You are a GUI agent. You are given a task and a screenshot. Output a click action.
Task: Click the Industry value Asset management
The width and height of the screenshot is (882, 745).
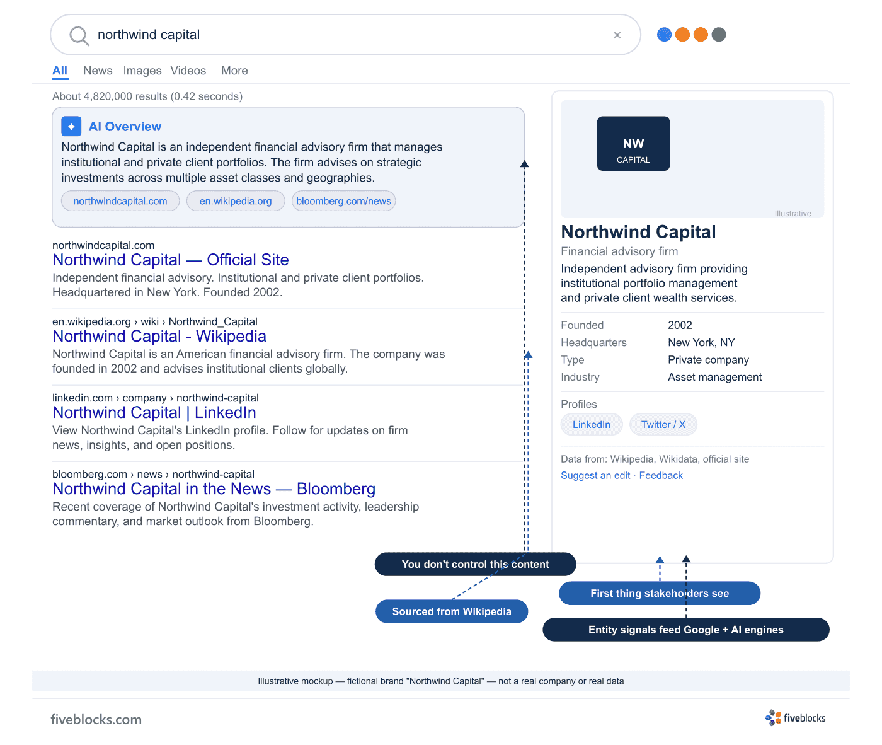(714, 377)
